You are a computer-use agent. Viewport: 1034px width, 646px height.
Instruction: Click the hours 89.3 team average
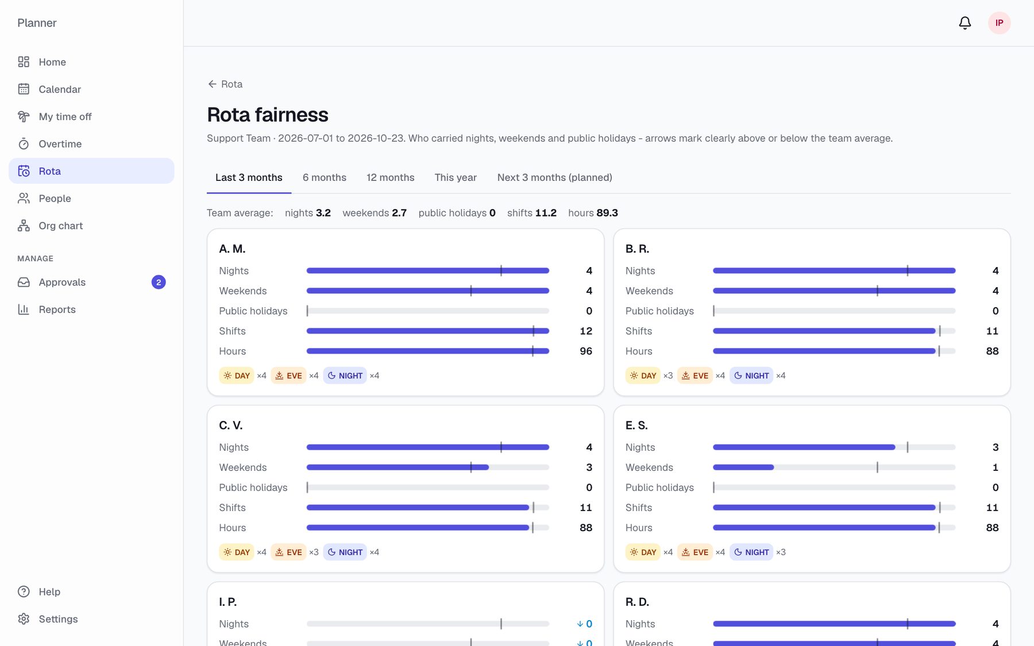coord(593,213)
